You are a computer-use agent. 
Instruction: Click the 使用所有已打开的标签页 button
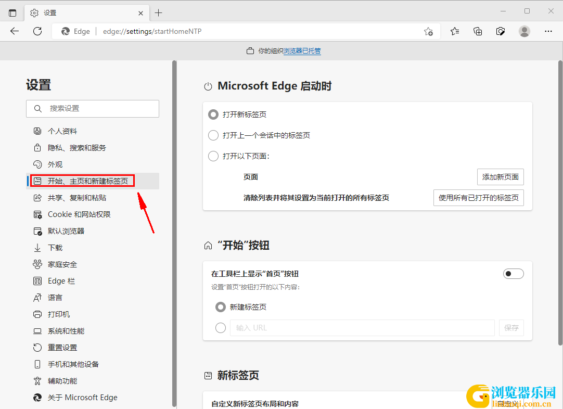click(x=479, y=198)
